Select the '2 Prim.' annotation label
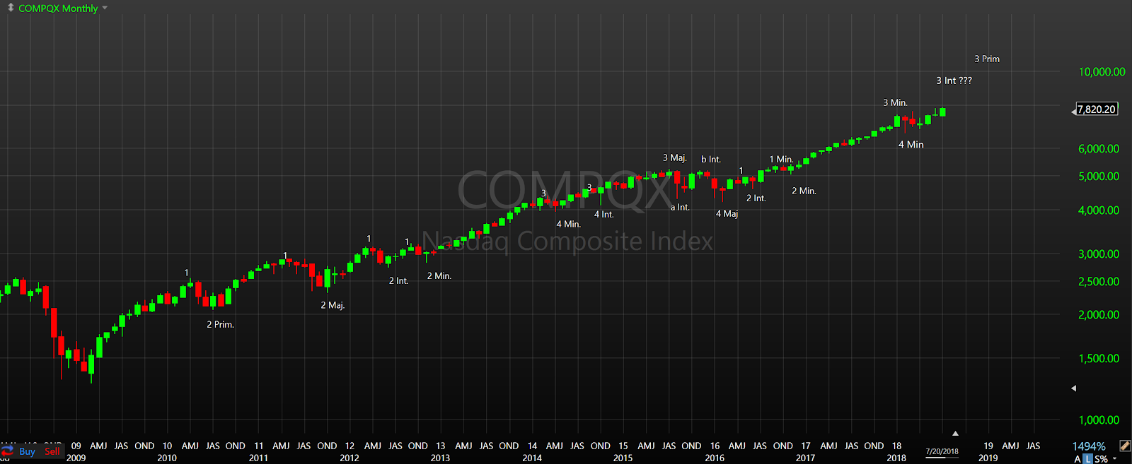 click(x=220, y=324)
